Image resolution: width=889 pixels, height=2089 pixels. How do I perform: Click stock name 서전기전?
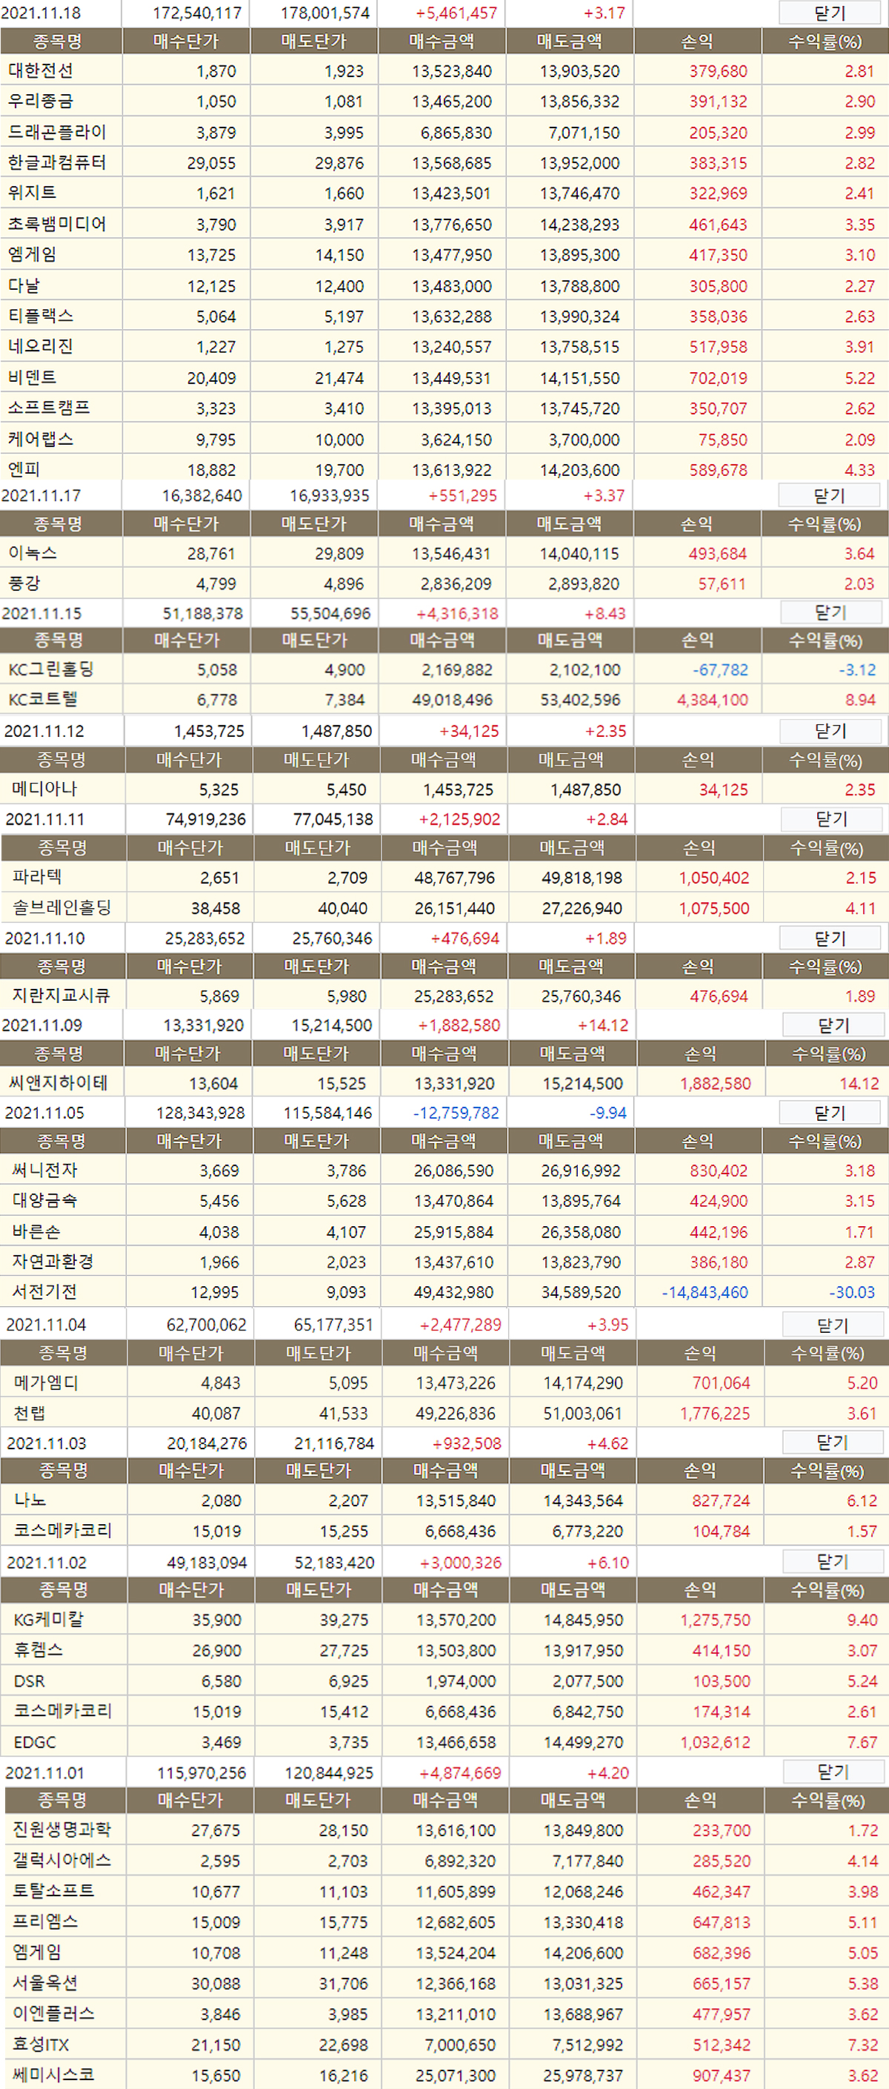(x=45, y=1292)
